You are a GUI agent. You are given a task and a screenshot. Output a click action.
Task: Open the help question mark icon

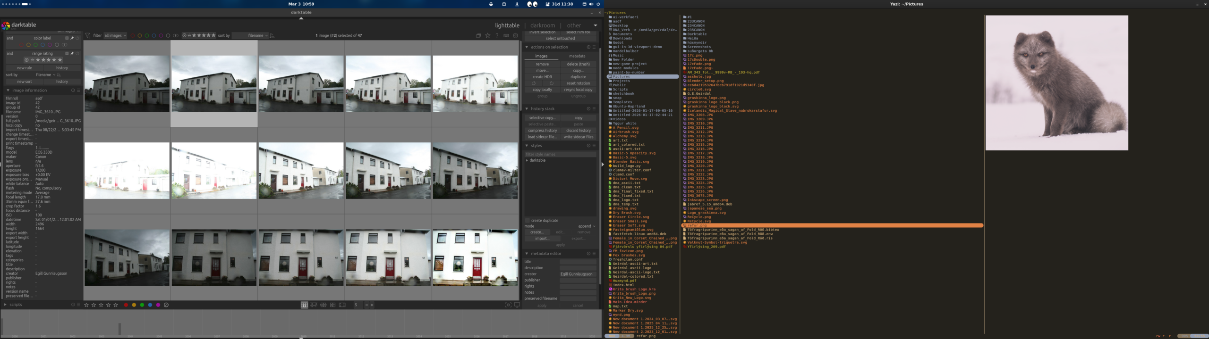coord(497,35)
